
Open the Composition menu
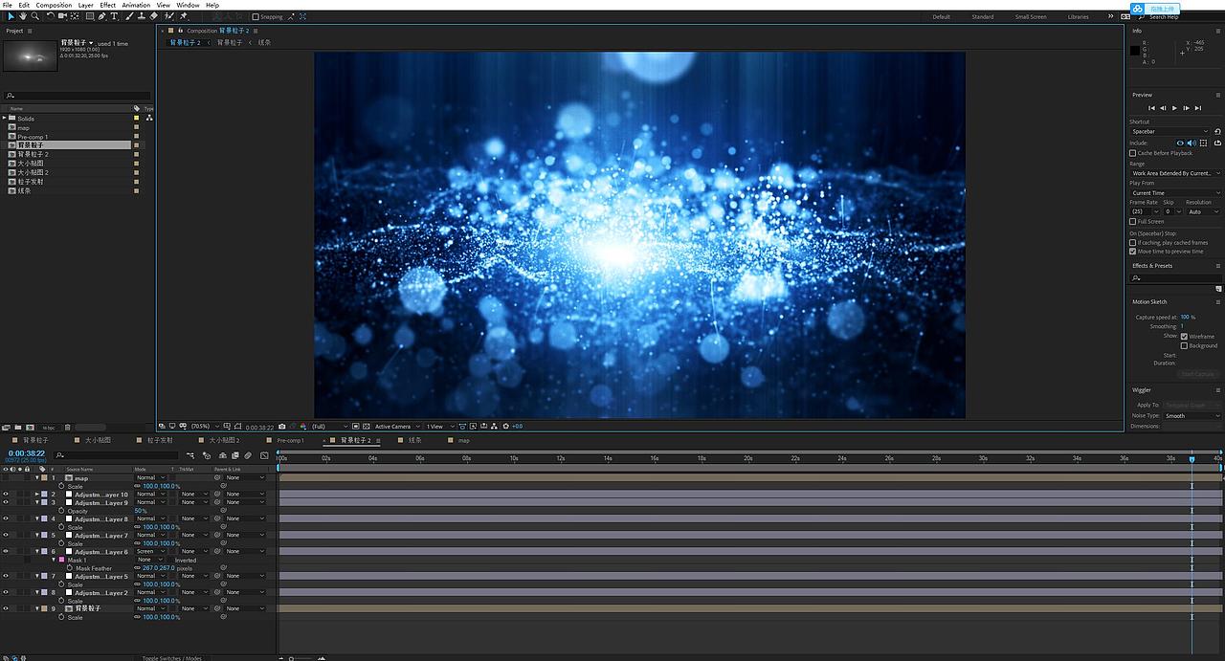pyautogui.click(x=54, y=5)
